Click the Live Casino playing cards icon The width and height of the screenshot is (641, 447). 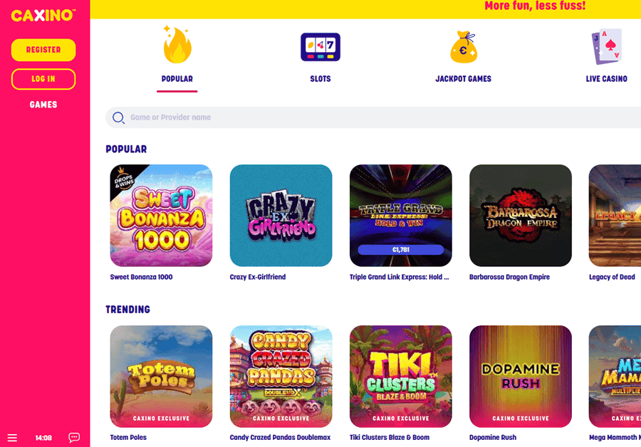(607, 46)
